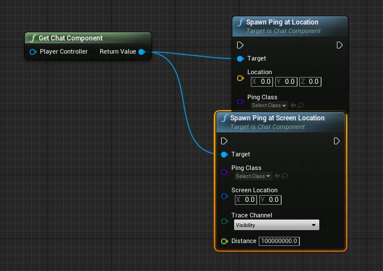Screen dimensions: 383x271
Task: Edit the Screen Location Y value field
Action: tap(270, 200)
